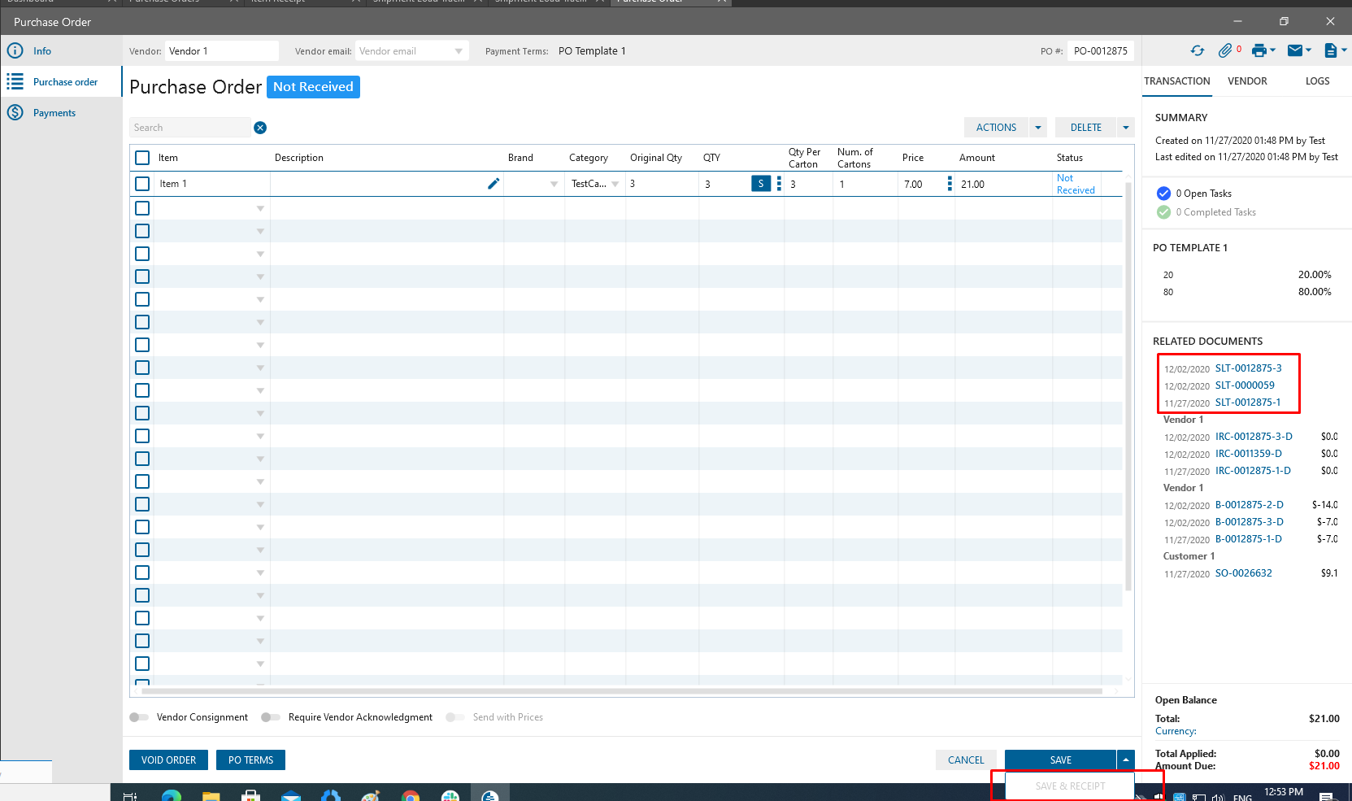This screenshot has height=801, width=1352.
Task: Click the blue Open Tasks checkmark icon
Action: (1163, 194)
